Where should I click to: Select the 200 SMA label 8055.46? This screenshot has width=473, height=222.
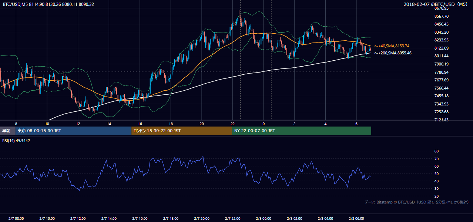point(392,53)
